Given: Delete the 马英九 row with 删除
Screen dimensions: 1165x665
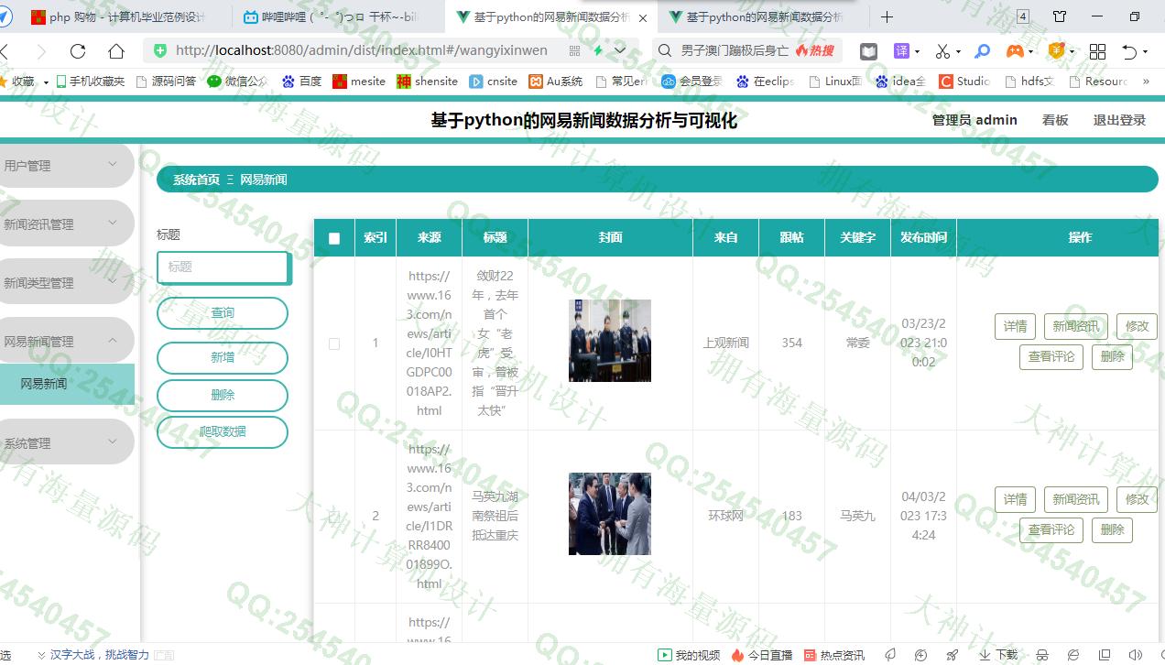Looking at the screenshot, I should click(x=1112, y=530).
